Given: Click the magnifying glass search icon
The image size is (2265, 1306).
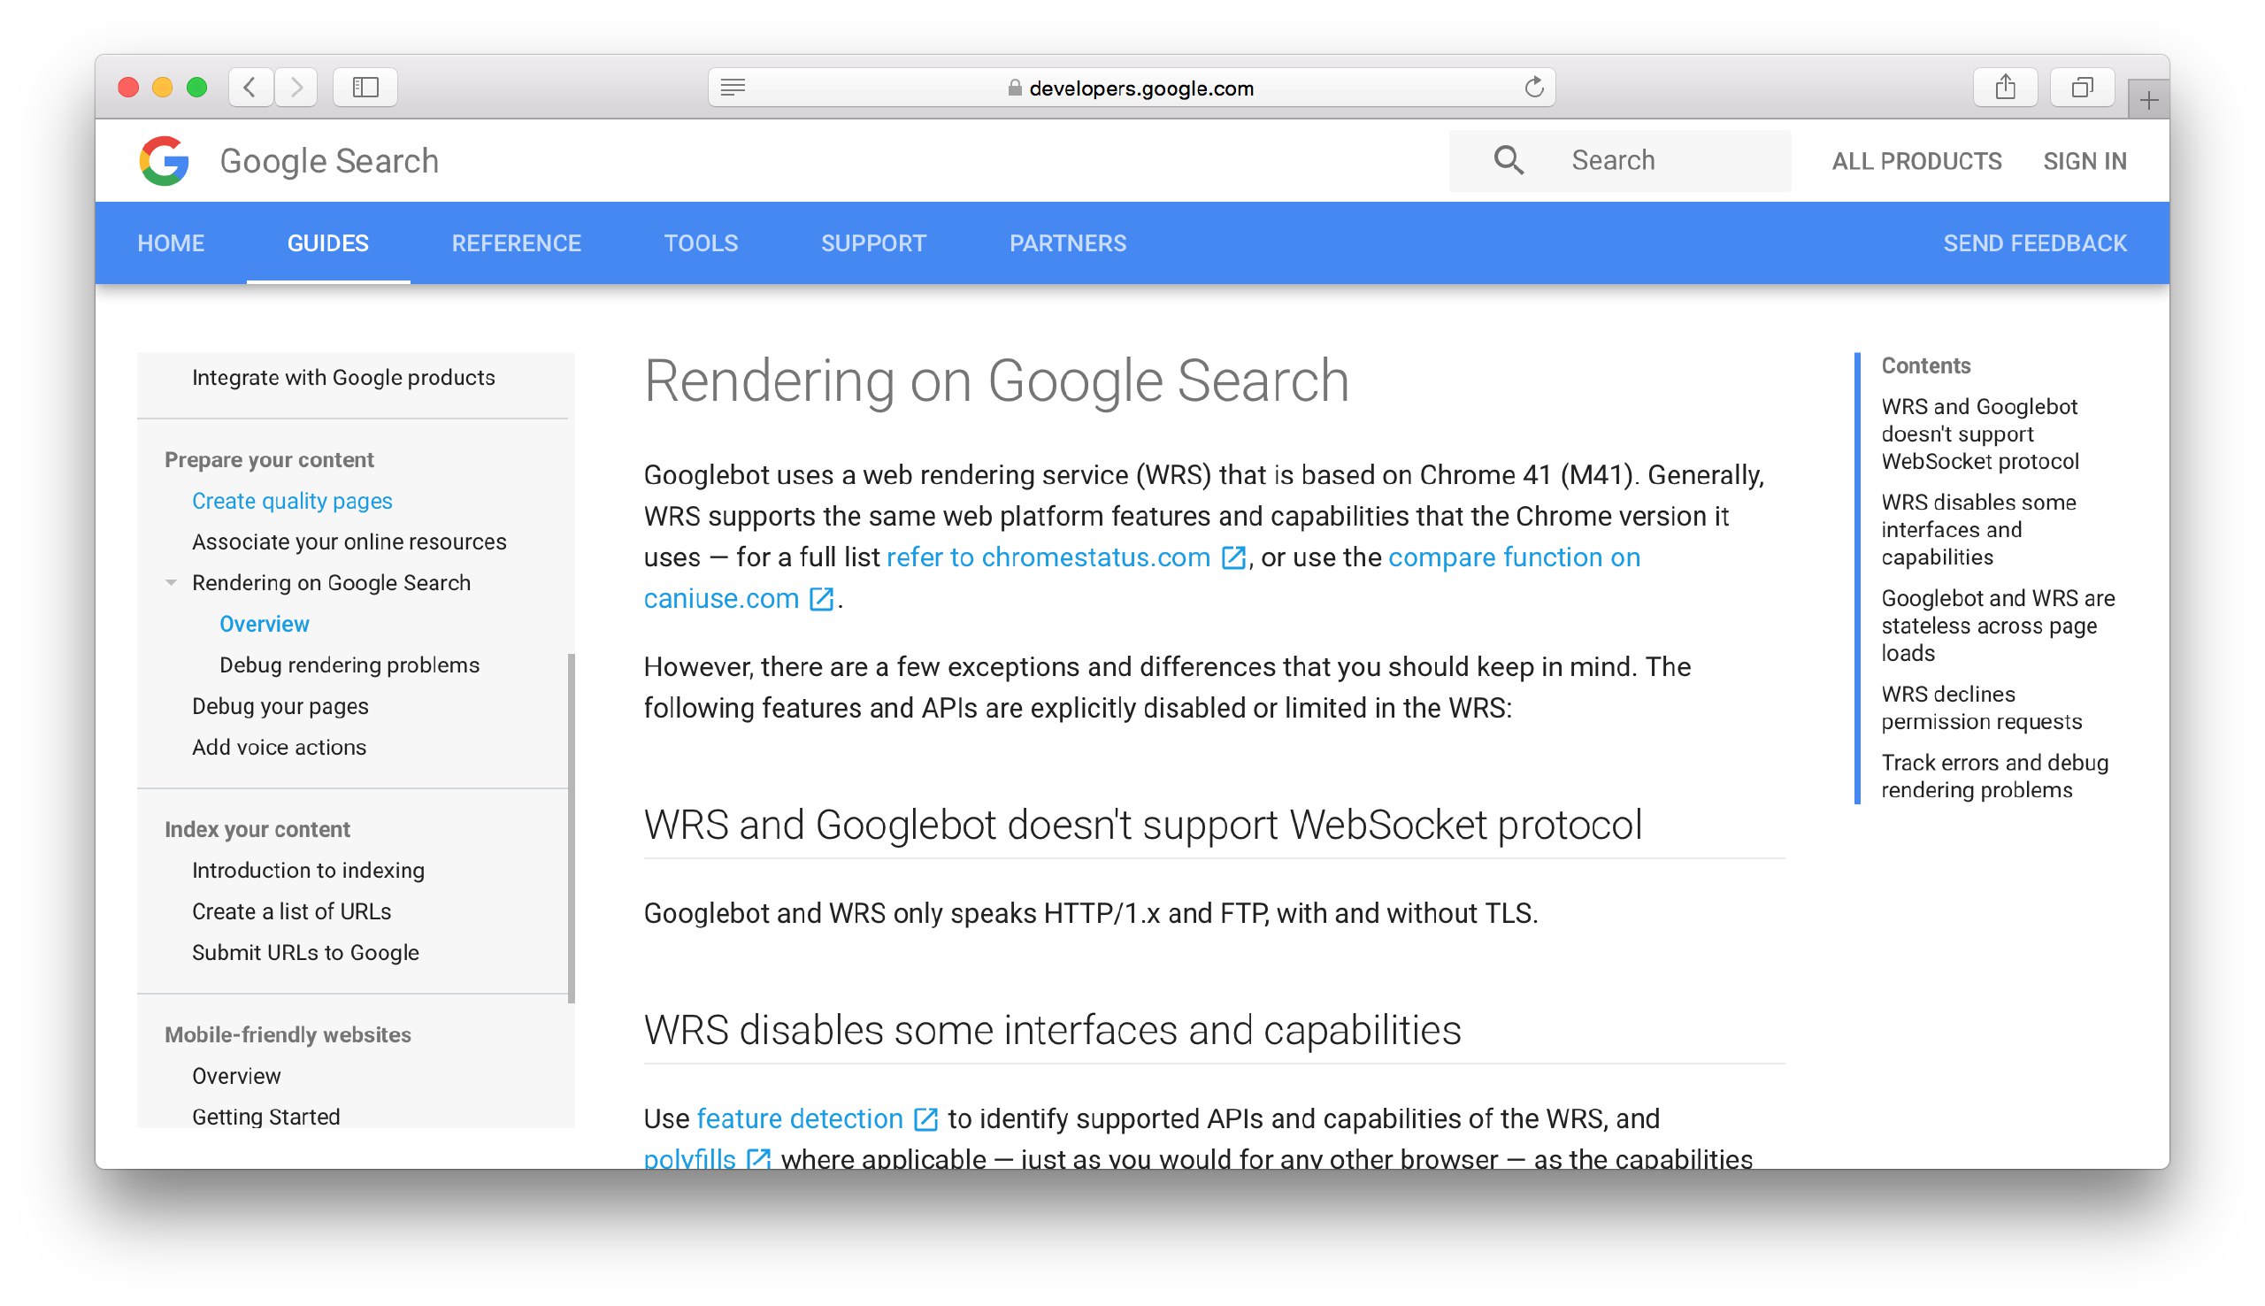Looking at the screenshot, I should [x=1509, y=160].
